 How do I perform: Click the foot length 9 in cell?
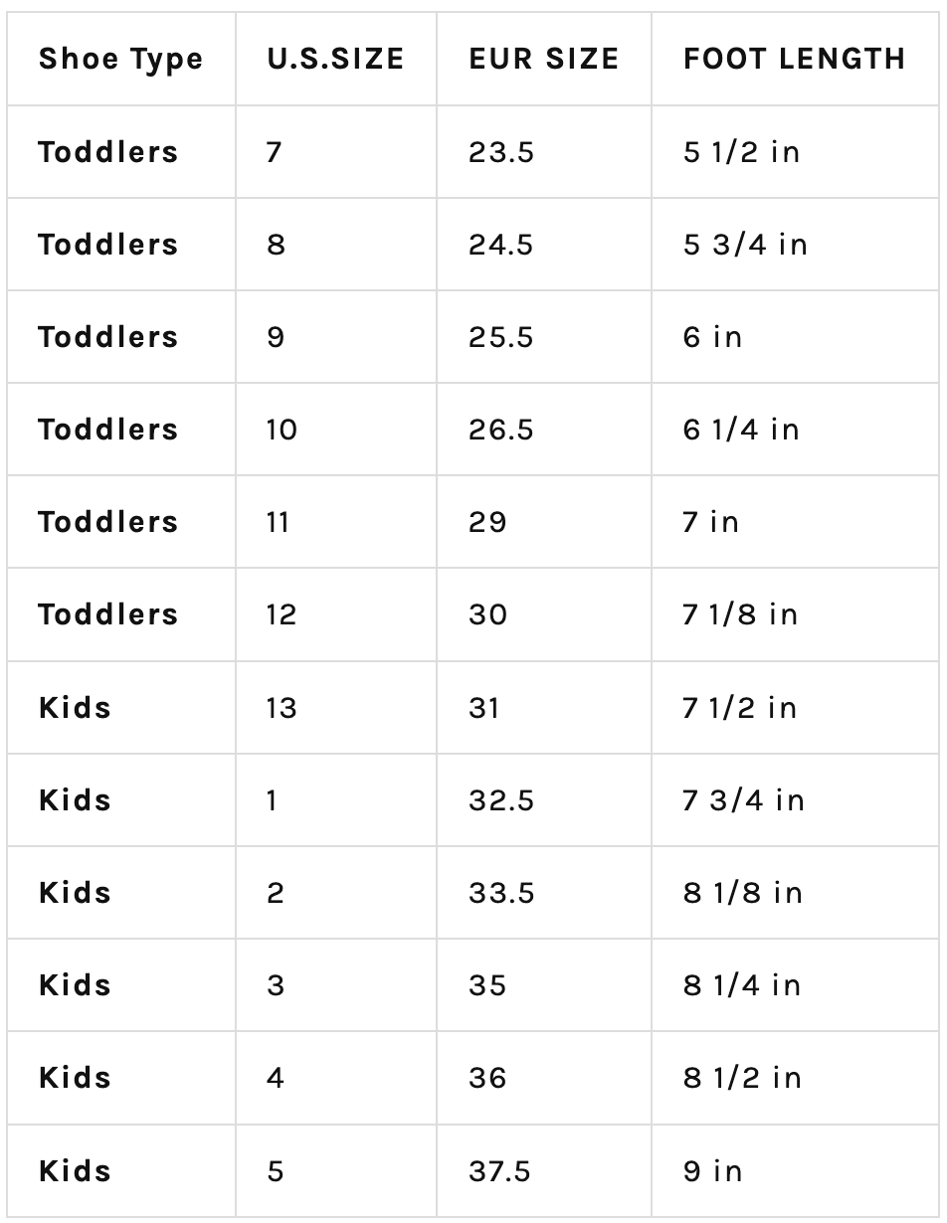click(795, 1170)
